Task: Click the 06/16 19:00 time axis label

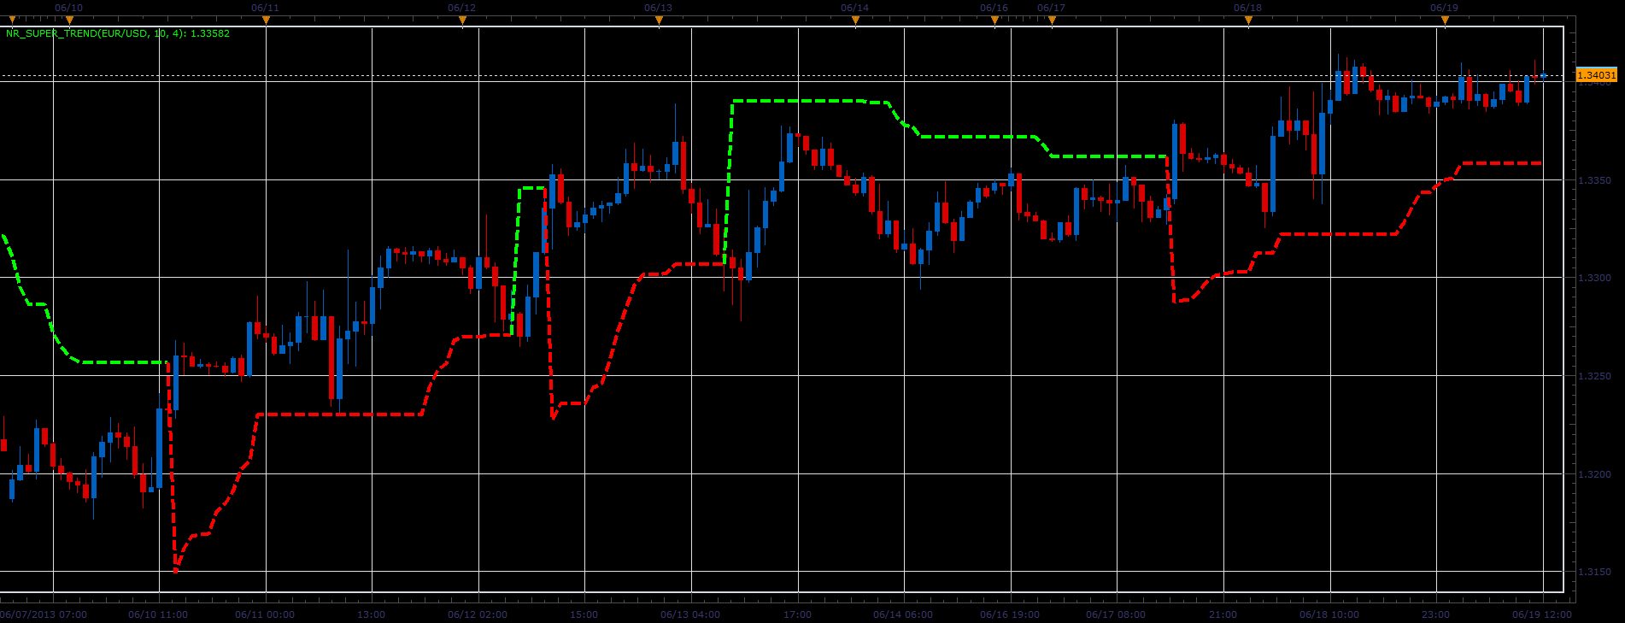Action: (x=1010, y=614)
